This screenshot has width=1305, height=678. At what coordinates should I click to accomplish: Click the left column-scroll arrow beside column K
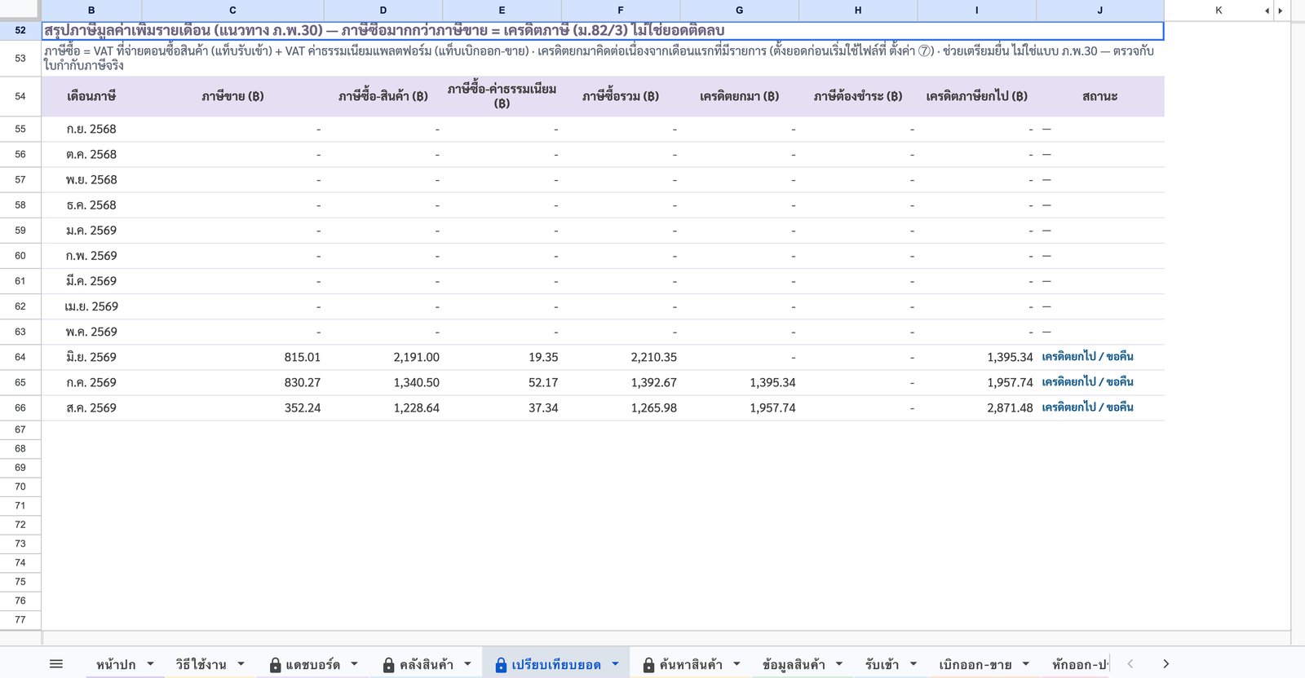(1267, 11)
